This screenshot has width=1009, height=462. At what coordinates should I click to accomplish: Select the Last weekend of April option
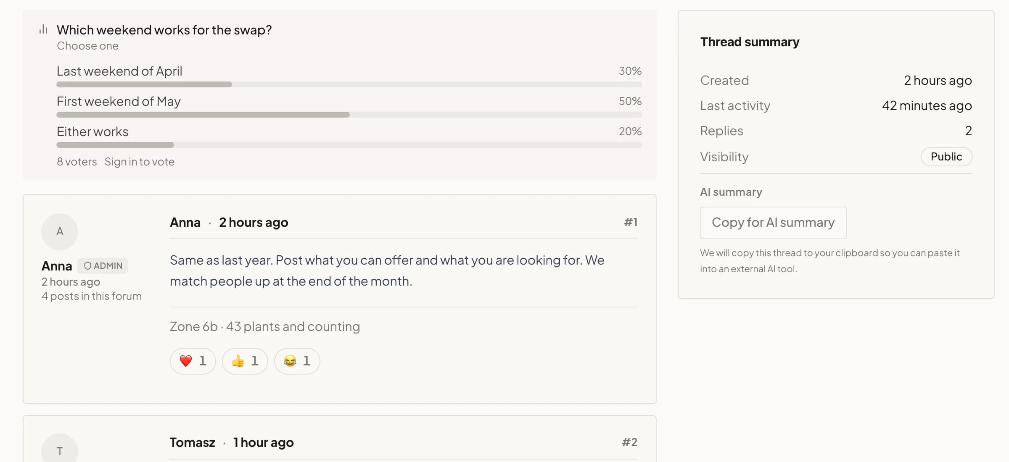pyautogui.click(x=349, y=76)
